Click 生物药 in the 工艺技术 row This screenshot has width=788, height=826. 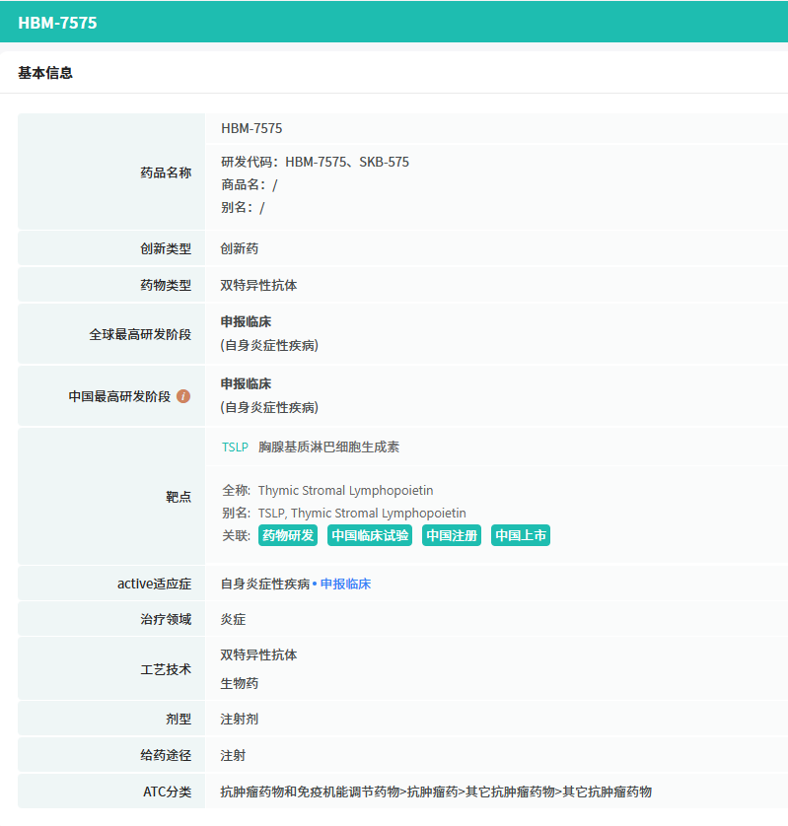240,683
